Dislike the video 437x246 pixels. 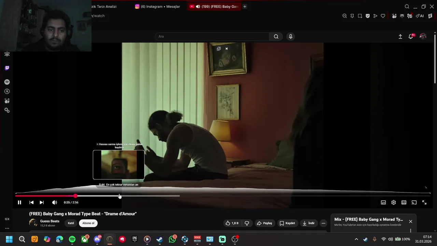point(247,223)
